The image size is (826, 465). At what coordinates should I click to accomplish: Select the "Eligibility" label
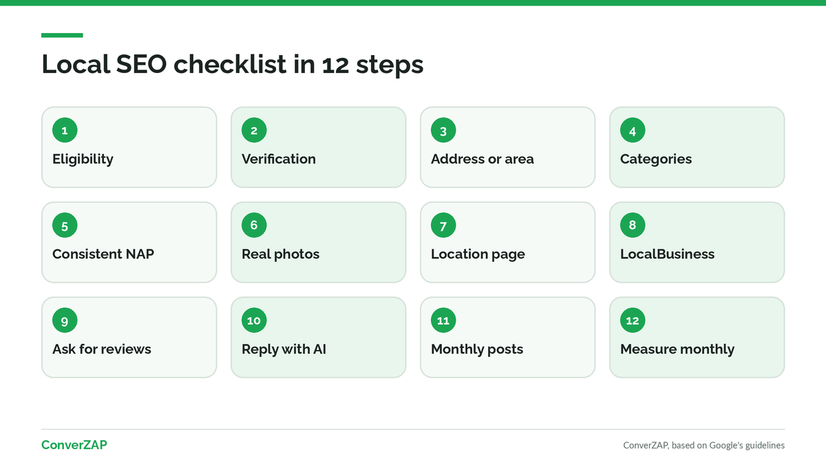(x=83, y=159)
